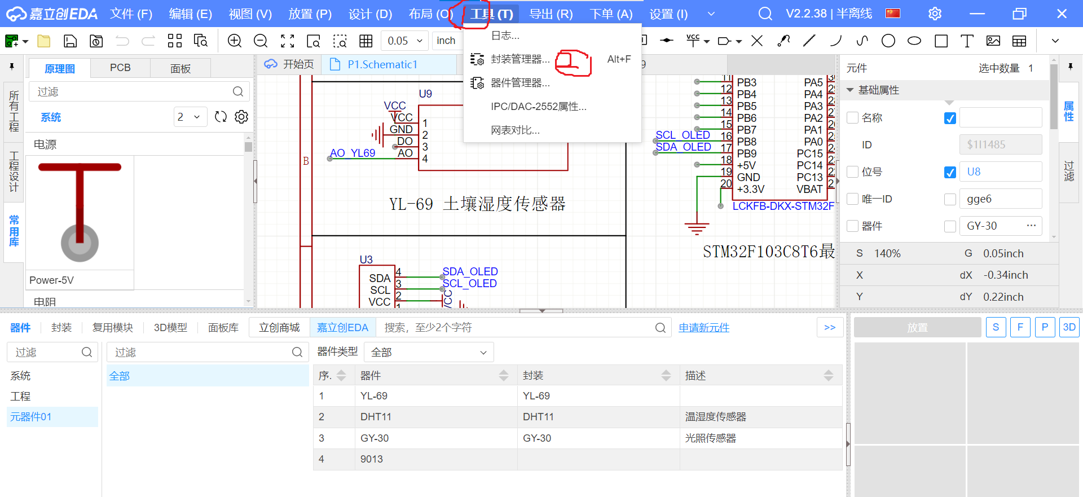Click the 申请新元件 link

[704, 328]
